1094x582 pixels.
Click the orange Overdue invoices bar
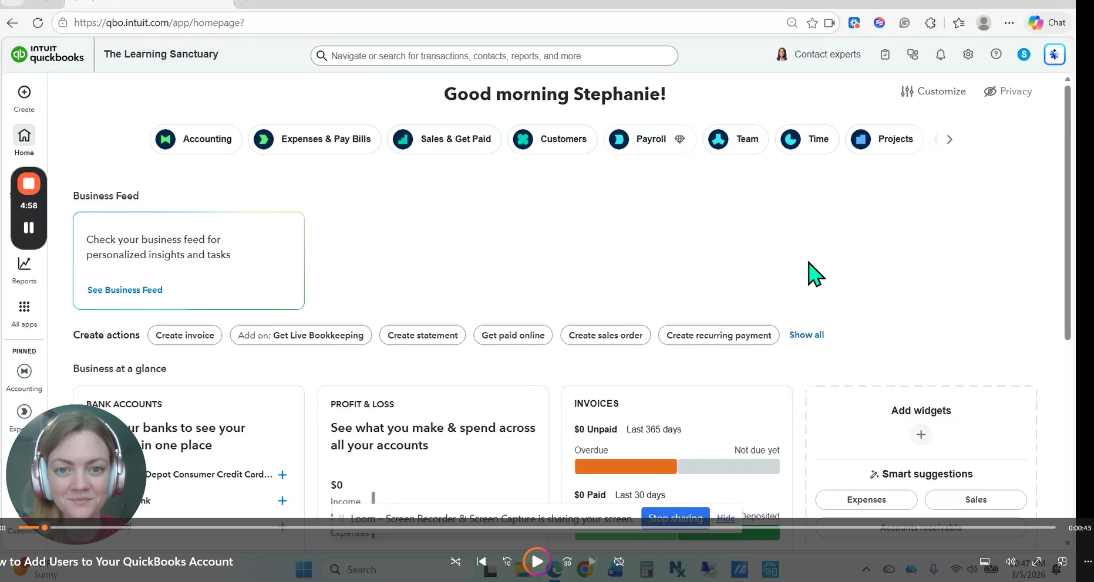(625, 466)
